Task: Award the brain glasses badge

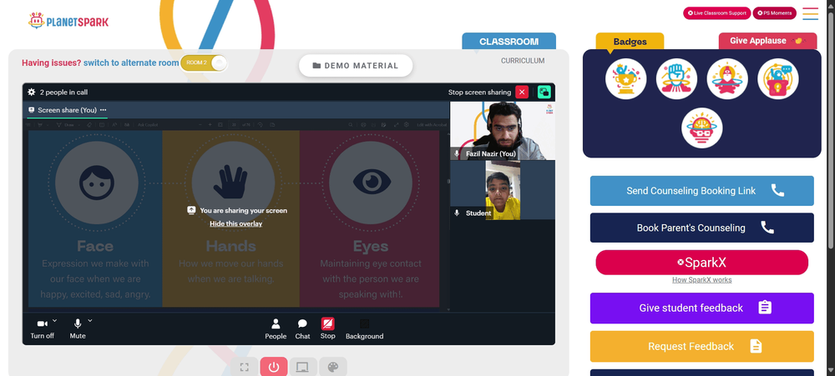Action: (x=702, y=128)
